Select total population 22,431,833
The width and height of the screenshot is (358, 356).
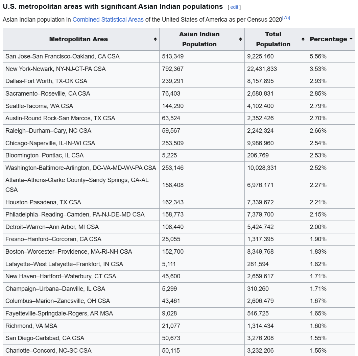coord(262,69)
